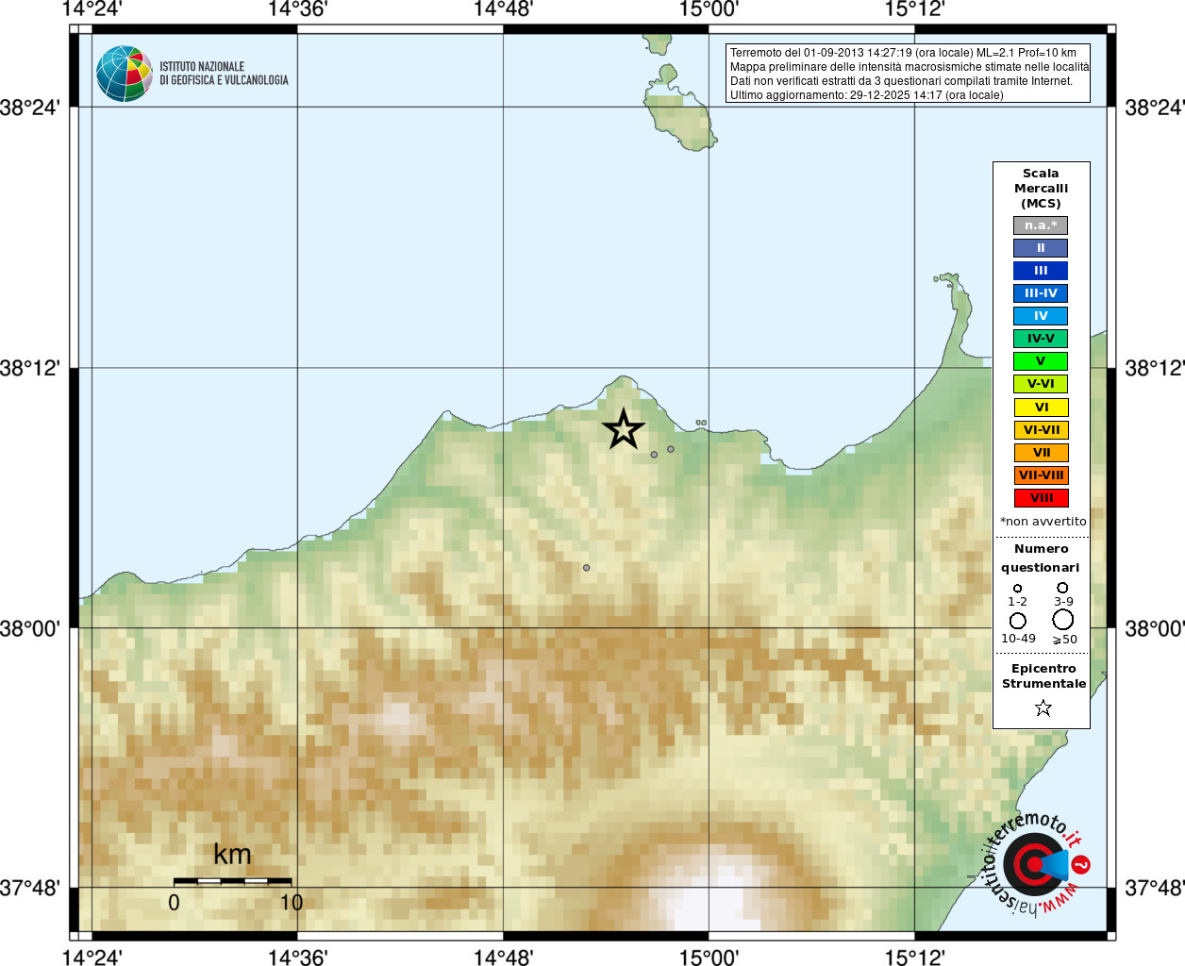Click the haisentitoilterremoto.it logo
Viewport: 1185px width, 966px height.
point(1030,863)
